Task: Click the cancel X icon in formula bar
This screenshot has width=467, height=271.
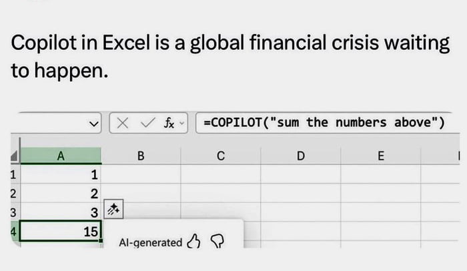Action: click(123, 123)
